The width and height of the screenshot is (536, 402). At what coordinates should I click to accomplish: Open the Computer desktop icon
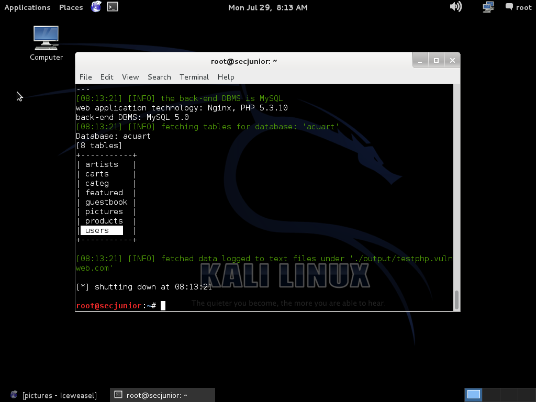tap(46, 43)
